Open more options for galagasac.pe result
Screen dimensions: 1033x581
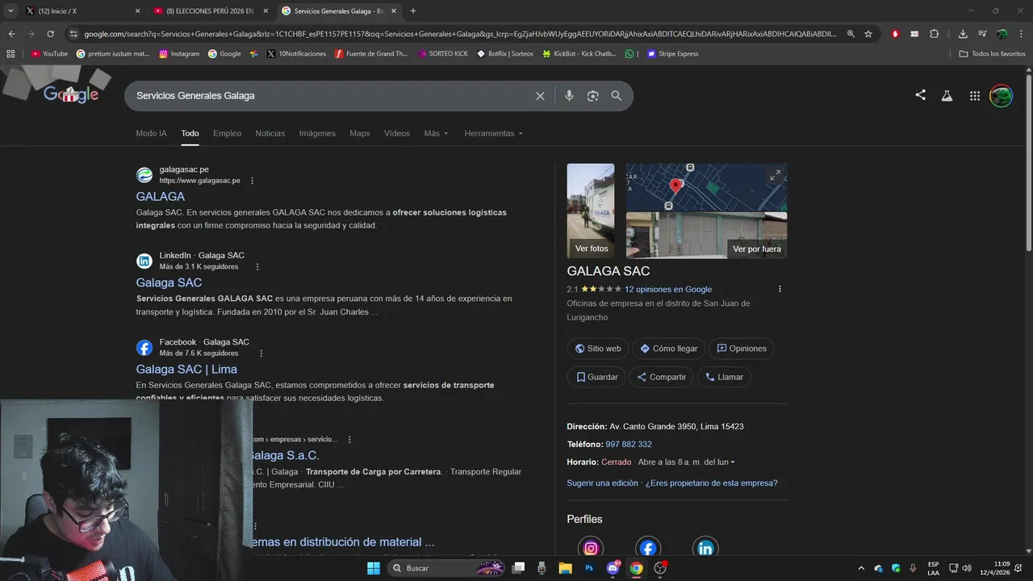[x=252, y=181]
